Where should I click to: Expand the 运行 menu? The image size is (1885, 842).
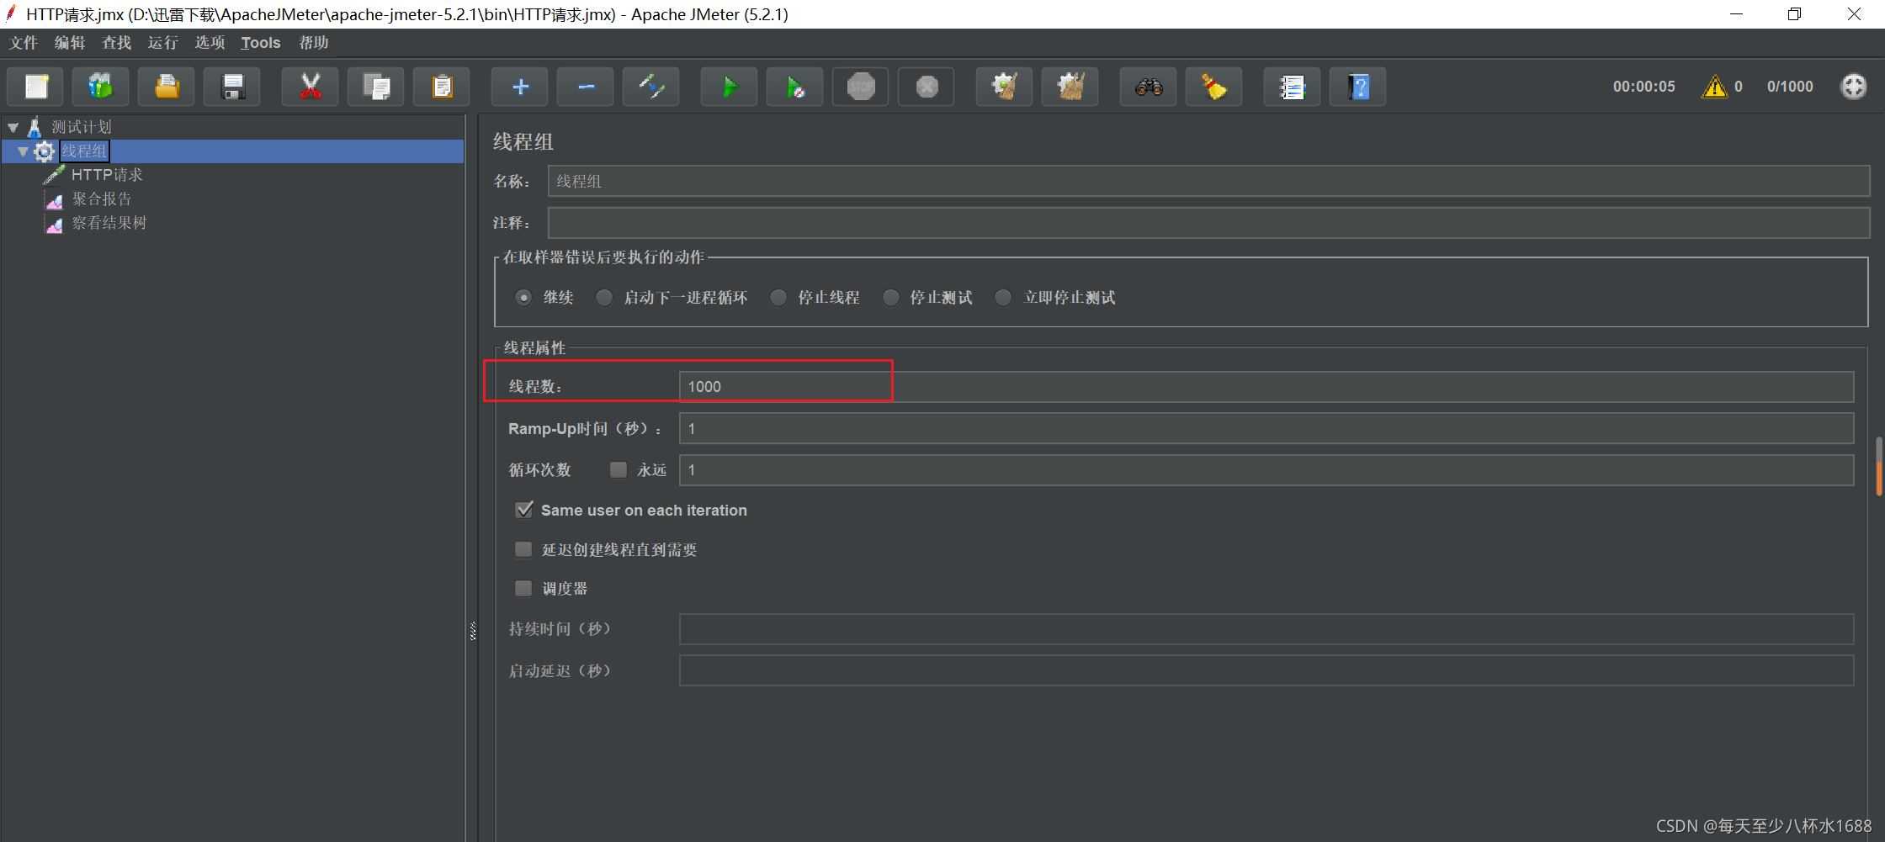tap(162, 42)
